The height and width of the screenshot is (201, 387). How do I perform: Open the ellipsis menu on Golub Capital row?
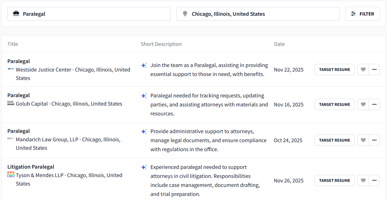tap(374, 104)
